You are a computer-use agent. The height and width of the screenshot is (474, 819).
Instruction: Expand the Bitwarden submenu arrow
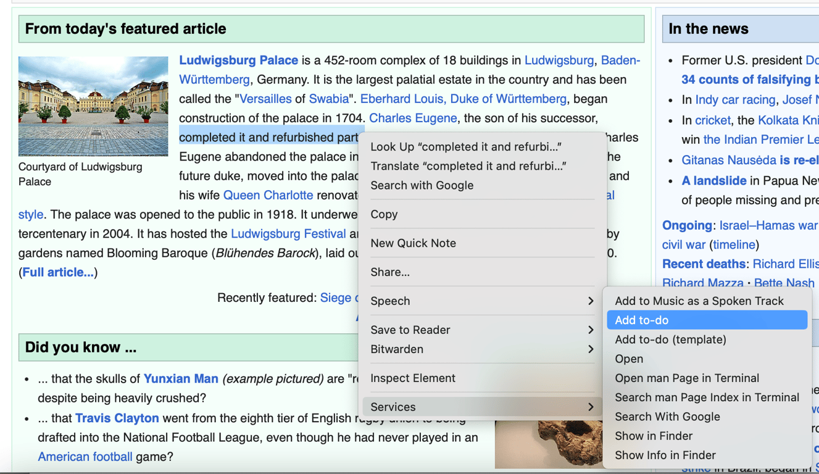(x=591, y=349)
